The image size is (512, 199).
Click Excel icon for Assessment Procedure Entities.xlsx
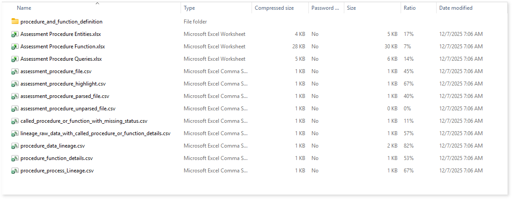click(x=15, y=34)
